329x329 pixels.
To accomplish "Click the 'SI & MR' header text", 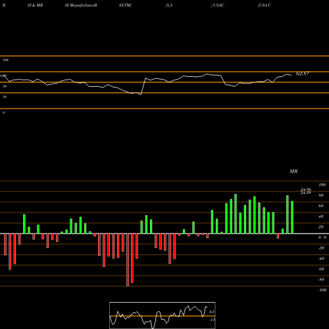I will pos(35,5).
